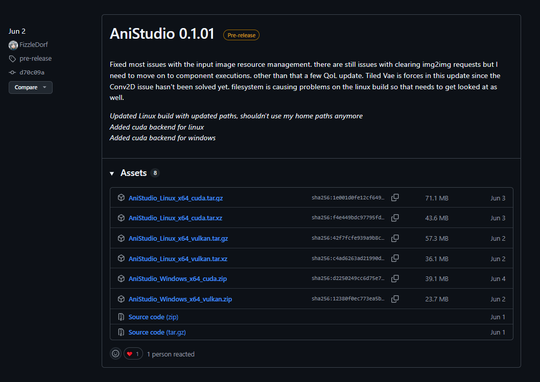Click the 57.3 MB file size

[x=437, y=238]
